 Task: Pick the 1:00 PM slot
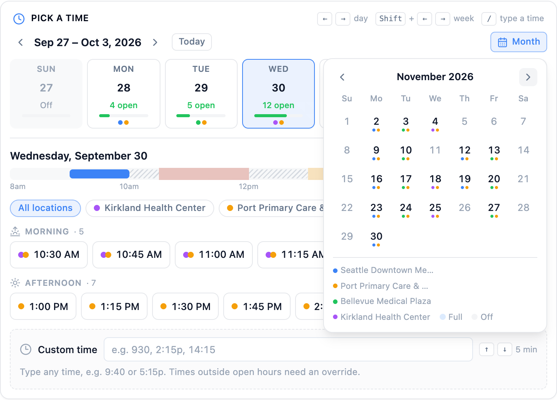43,306
